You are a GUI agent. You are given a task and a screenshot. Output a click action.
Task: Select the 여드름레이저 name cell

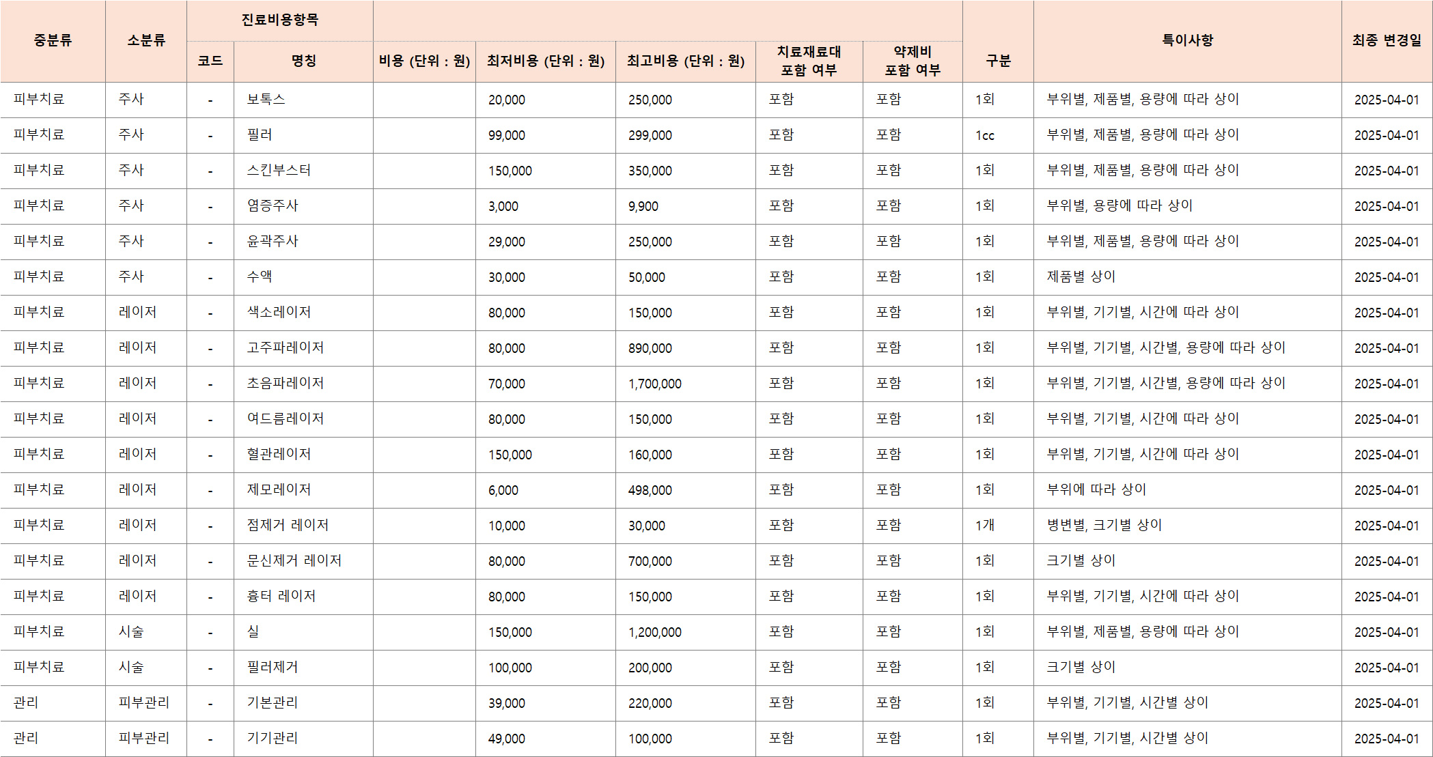click(x=303, y=419)
